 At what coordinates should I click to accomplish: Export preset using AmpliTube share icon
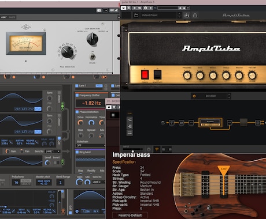195,15
